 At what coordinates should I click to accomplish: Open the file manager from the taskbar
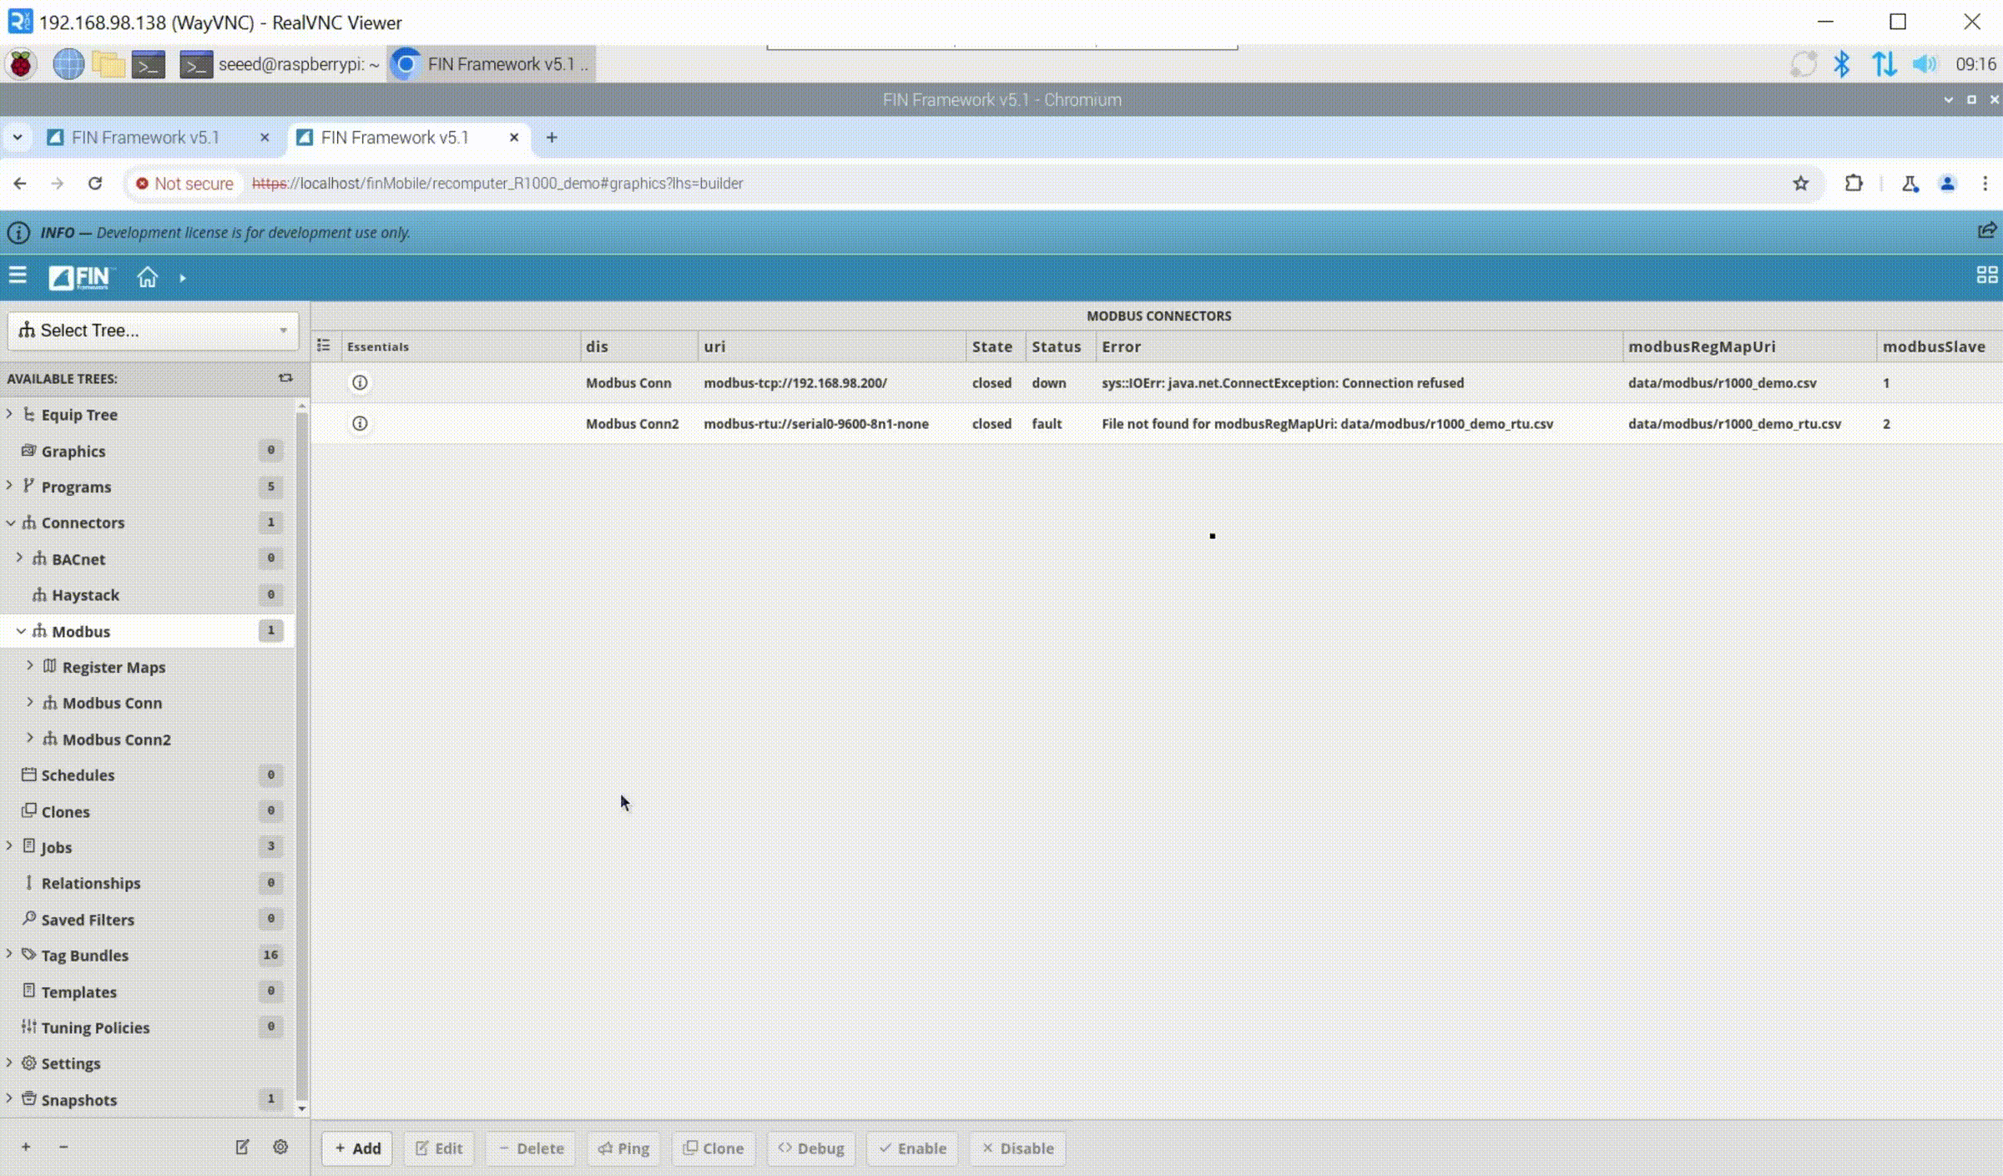point(108,64)
